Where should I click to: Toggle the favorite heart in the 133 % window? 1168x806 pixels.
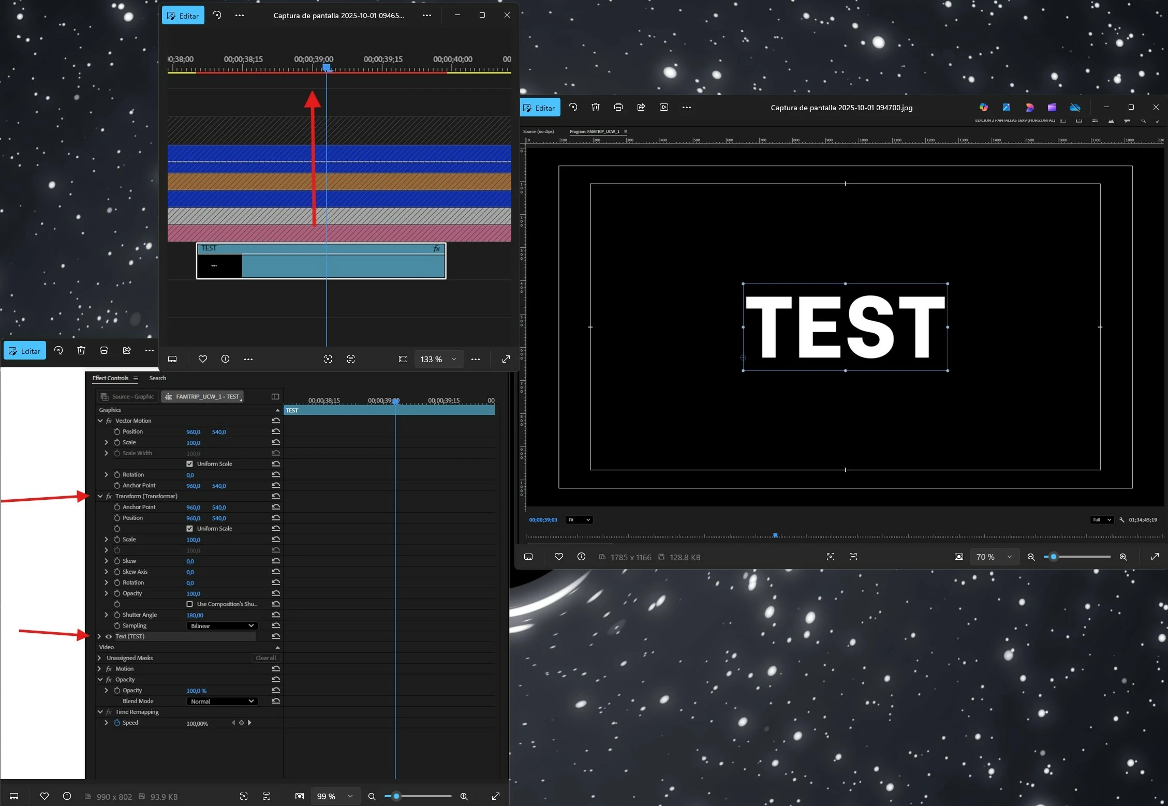pyautogui.click(x=203, y=359)
